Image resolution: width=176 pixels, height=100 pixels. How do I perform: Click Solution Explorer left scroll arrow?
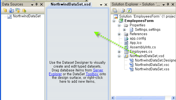(113, 98)
